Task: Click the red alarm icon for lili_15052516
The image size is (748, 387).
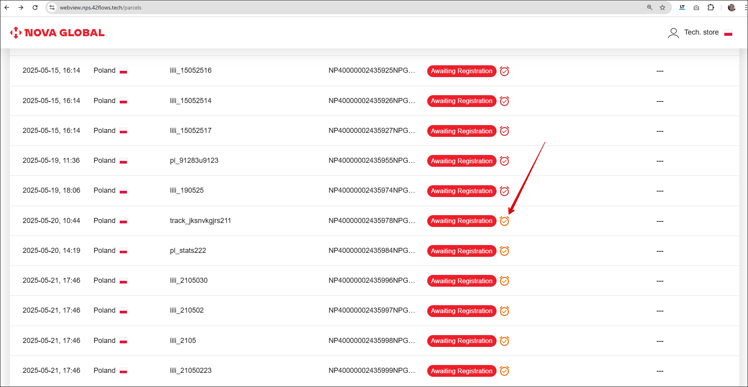Action: tap(504, 71)
